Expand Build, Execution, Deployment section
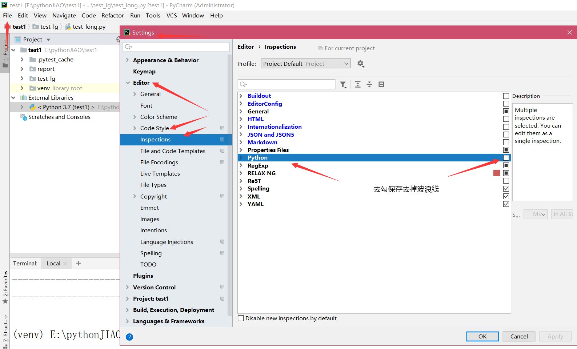The width and height of the screenshot is (577, 349). (128, 310)
